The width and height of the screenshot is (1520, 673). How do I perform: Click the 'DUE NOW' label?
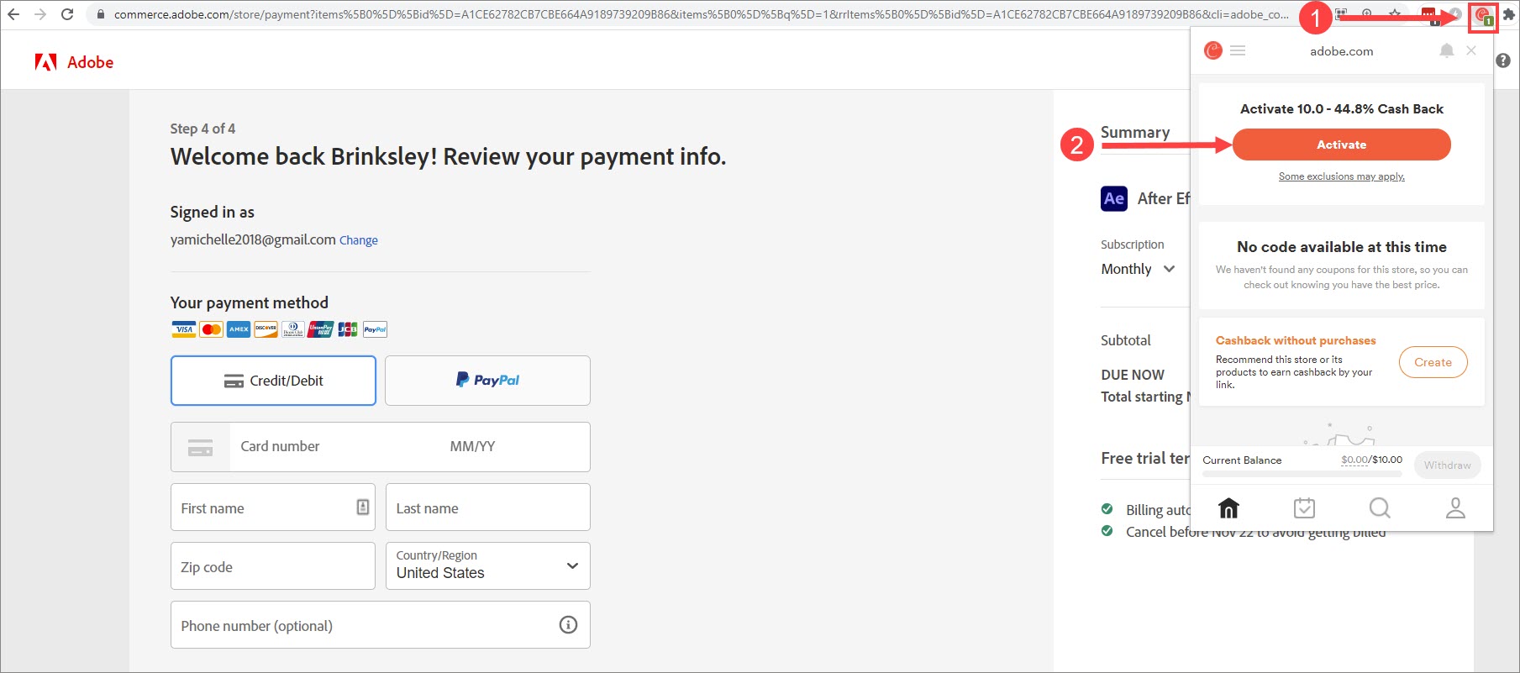tap(1133, 375)
